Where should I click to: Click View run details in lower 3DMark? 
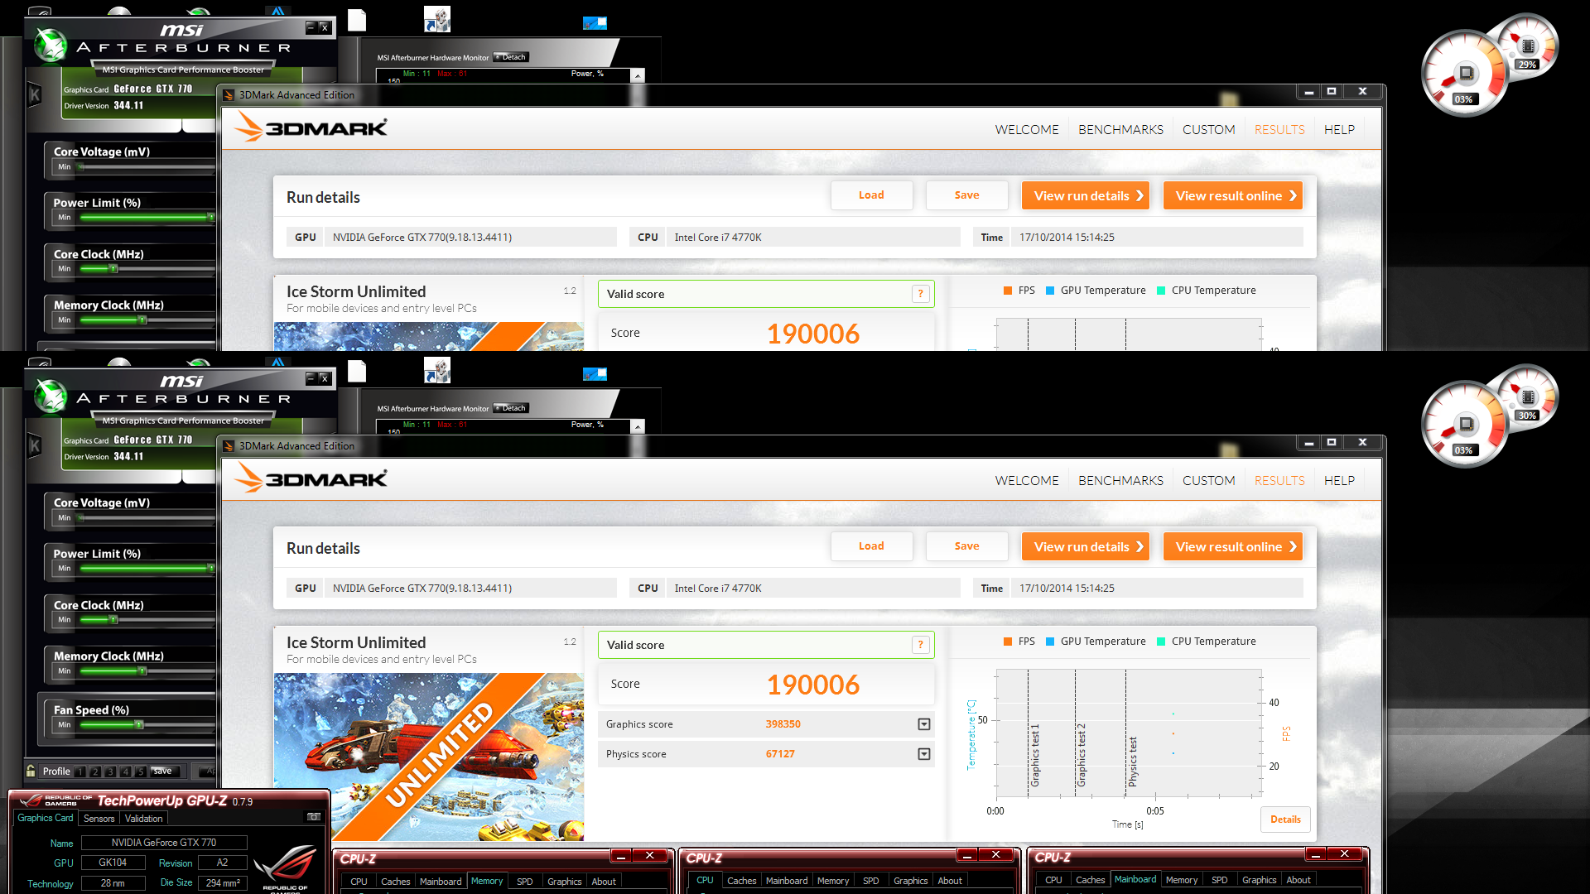1086,546
